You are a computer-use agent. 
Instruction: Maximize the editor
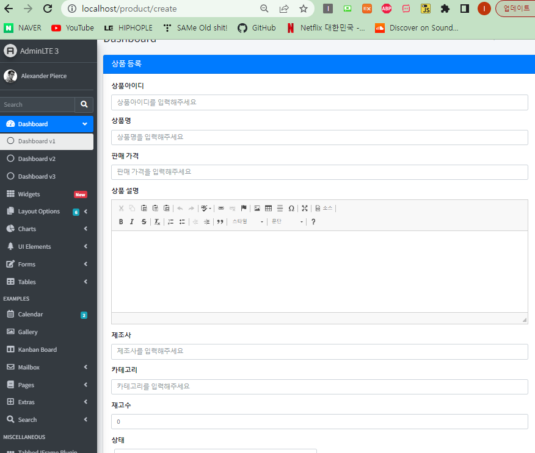coord(305,208)
